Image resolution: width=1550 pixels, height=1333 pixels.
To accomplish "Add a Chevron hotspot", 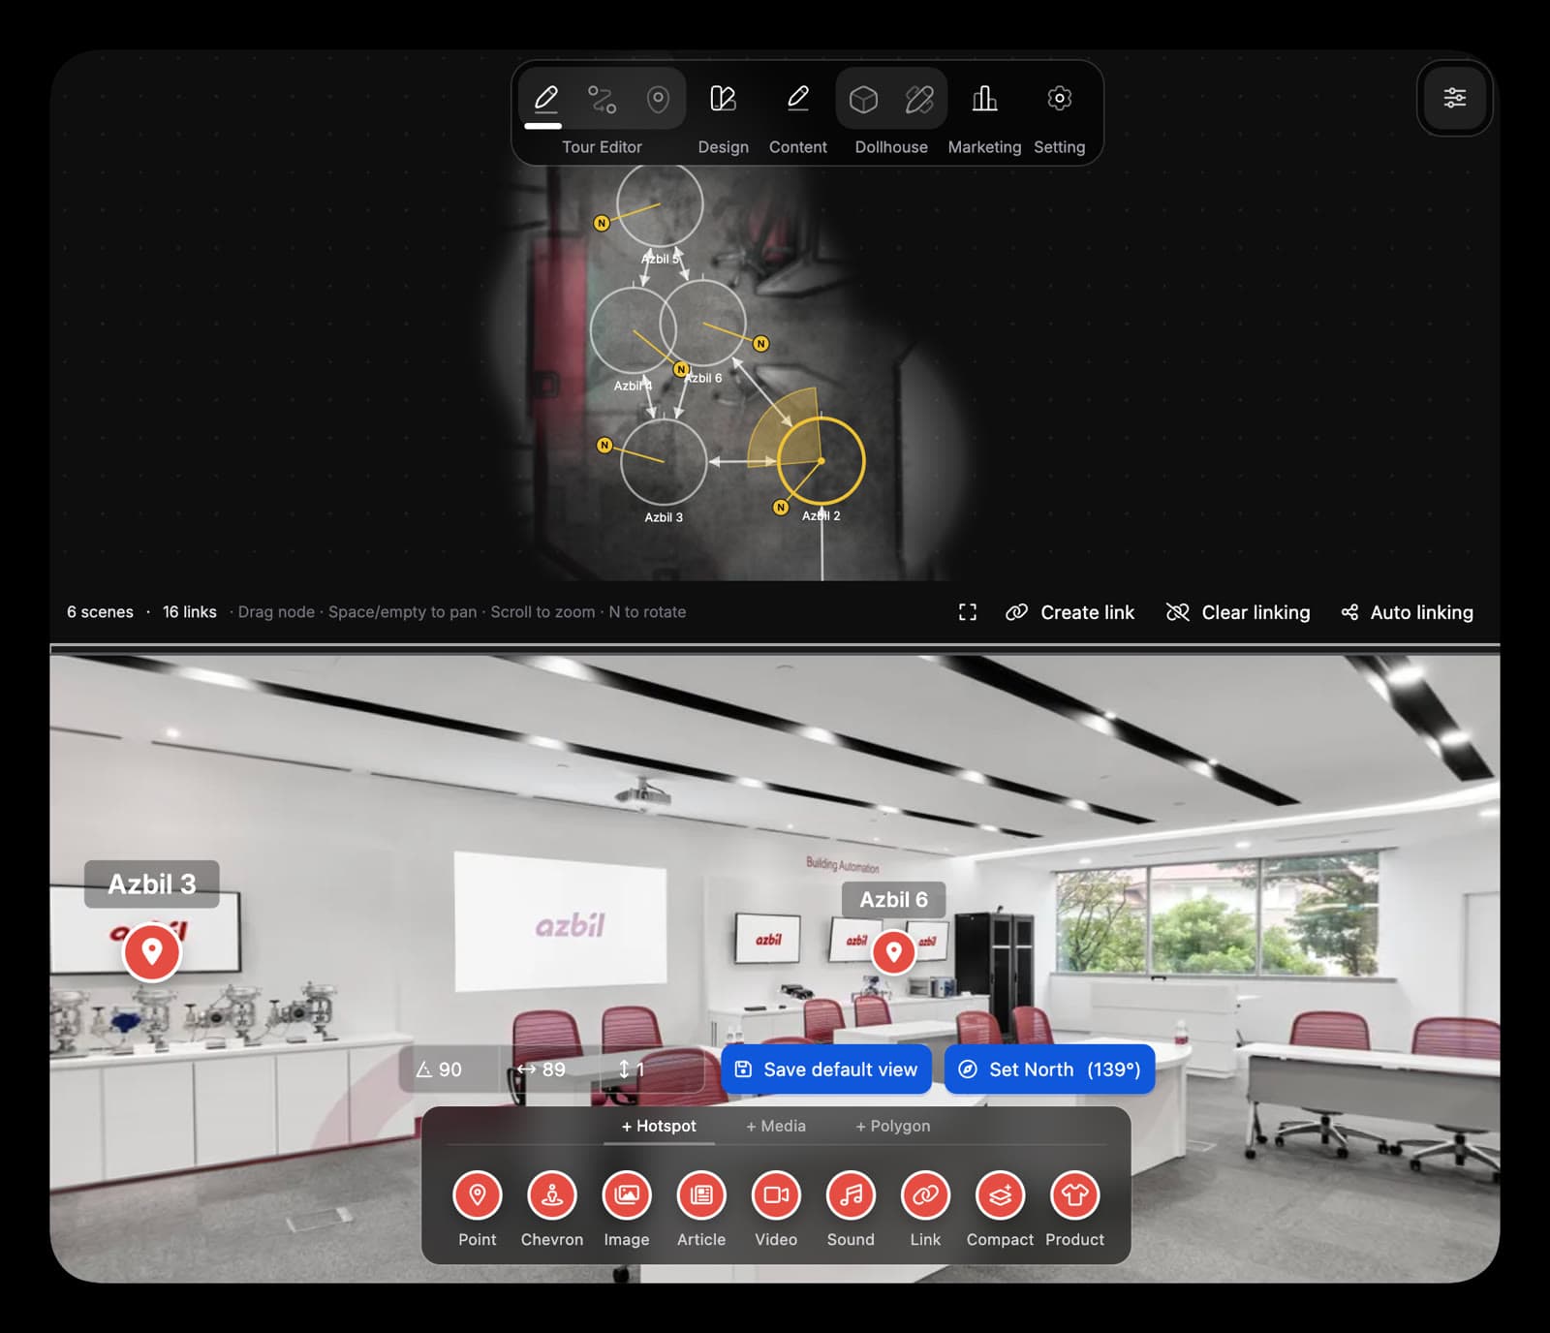I will pos(551,1195).
